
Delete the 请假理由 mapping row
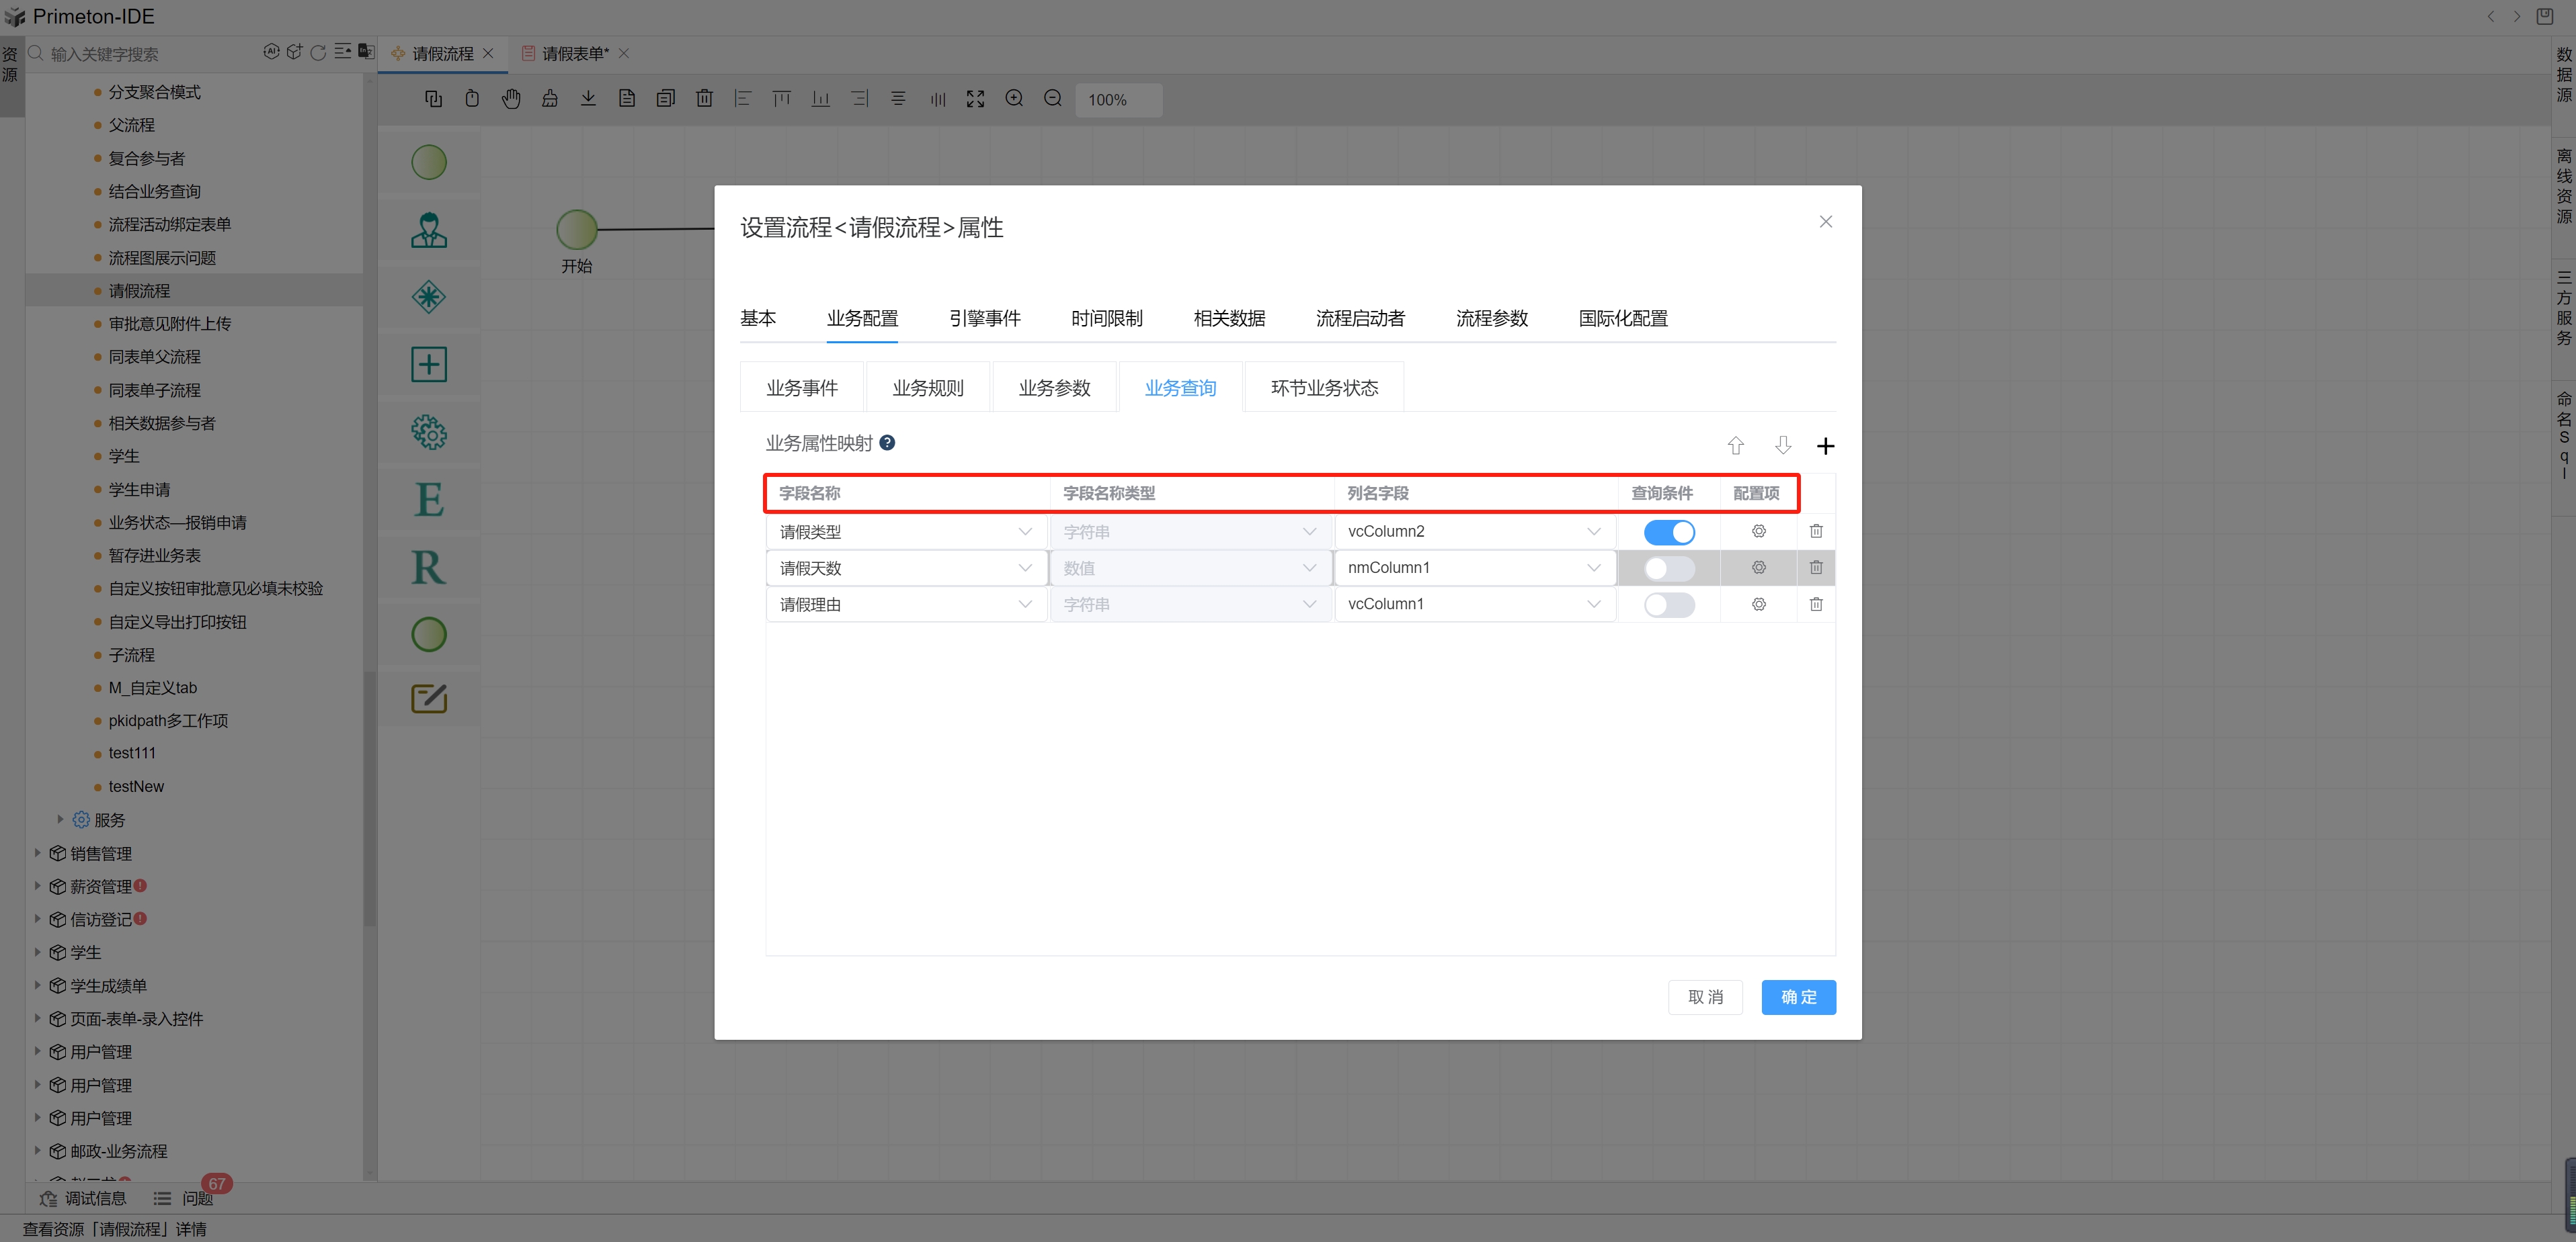[1816, 605]
